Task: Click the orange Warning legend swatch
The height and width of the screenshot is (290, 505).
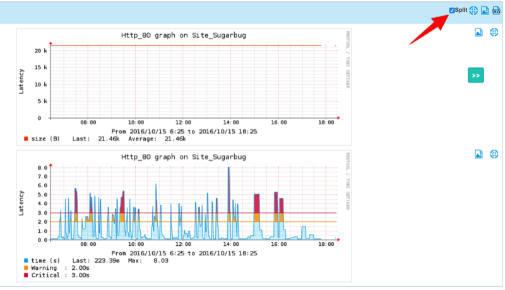Action: pyautogui.click(x=26, y=268)
